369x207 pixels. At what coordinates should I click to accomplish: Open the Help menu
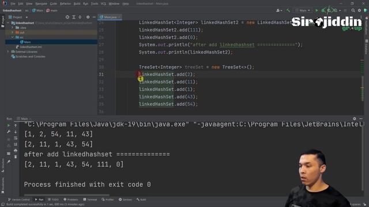pos(126,4)
